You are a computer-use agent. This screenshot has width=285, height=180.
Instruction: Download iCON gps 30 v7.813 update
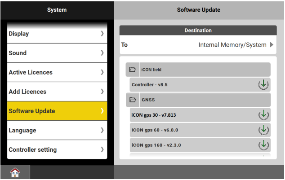[x=264, y=115]
